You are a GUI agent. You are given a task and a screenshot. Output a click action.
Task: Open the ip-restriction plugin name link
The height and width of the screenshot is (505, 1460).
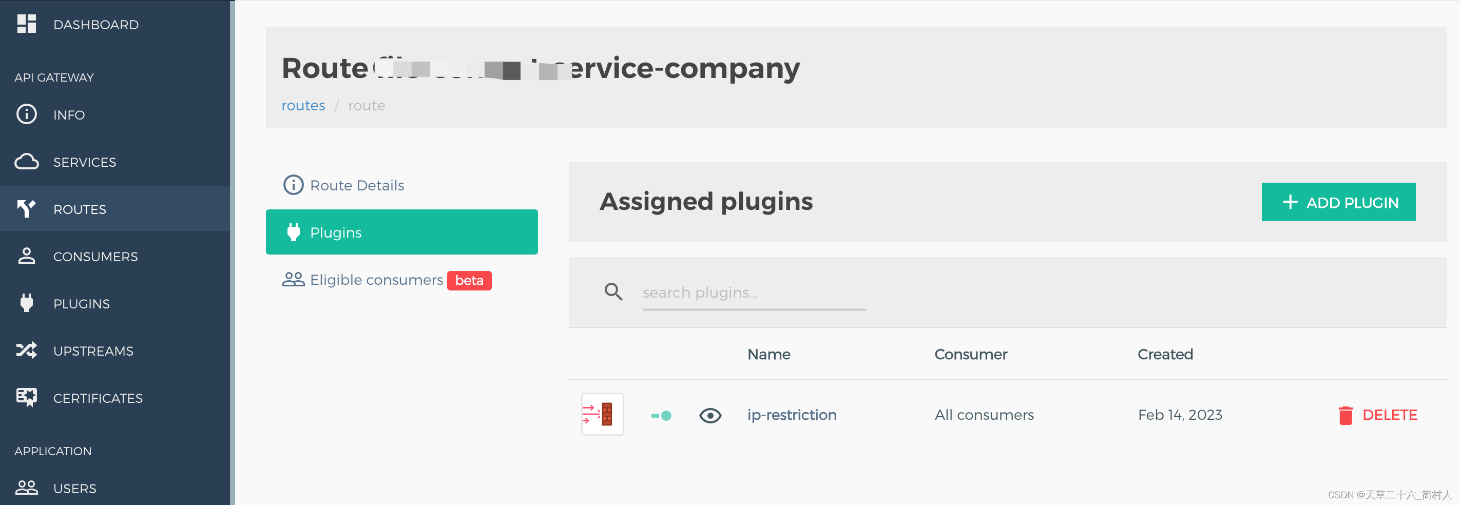[x=792, y=415]
